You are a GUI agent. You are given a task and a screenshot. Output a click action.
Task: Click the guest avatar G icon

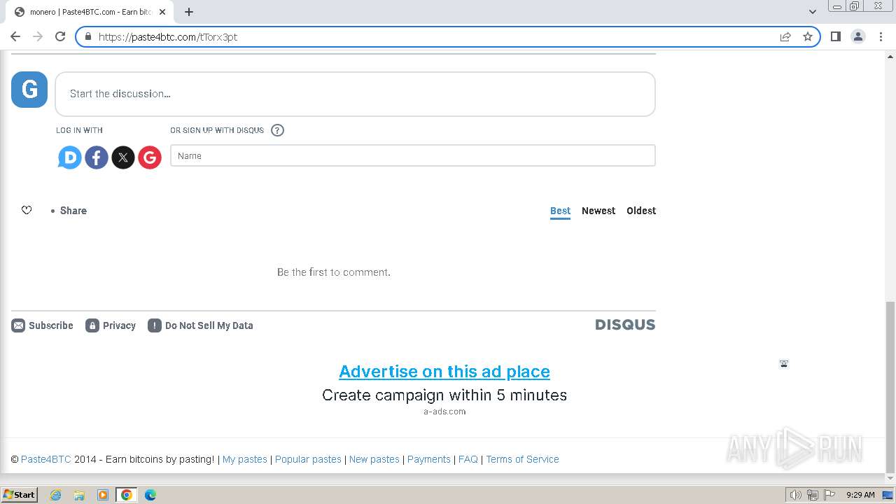(x=29, y=90)
